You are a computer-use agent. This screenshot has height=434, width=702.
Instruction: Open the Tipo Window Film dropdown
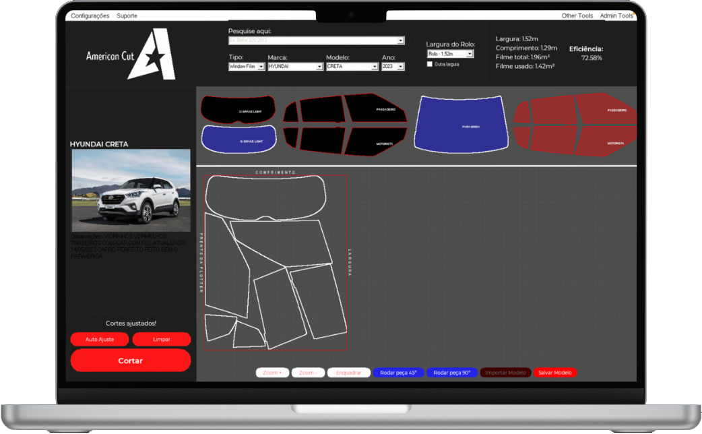pos(247,66)
